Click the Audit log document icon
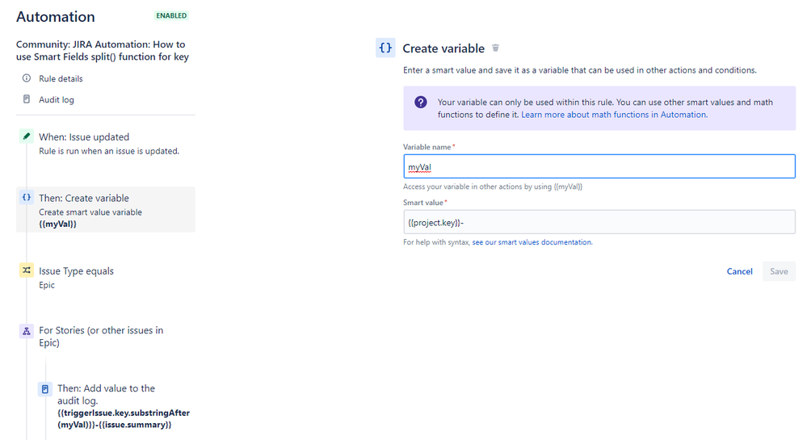The image size is (807, 440). pos(26,98)
